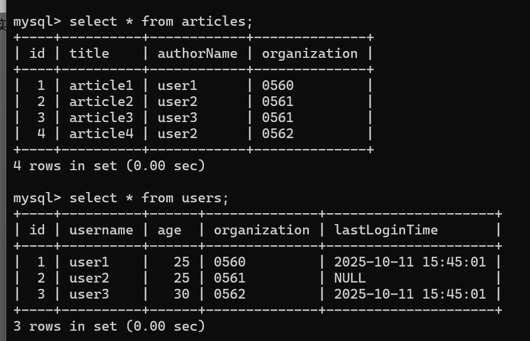
Task: Click the "title" column header
Action: tap(89, 54)
